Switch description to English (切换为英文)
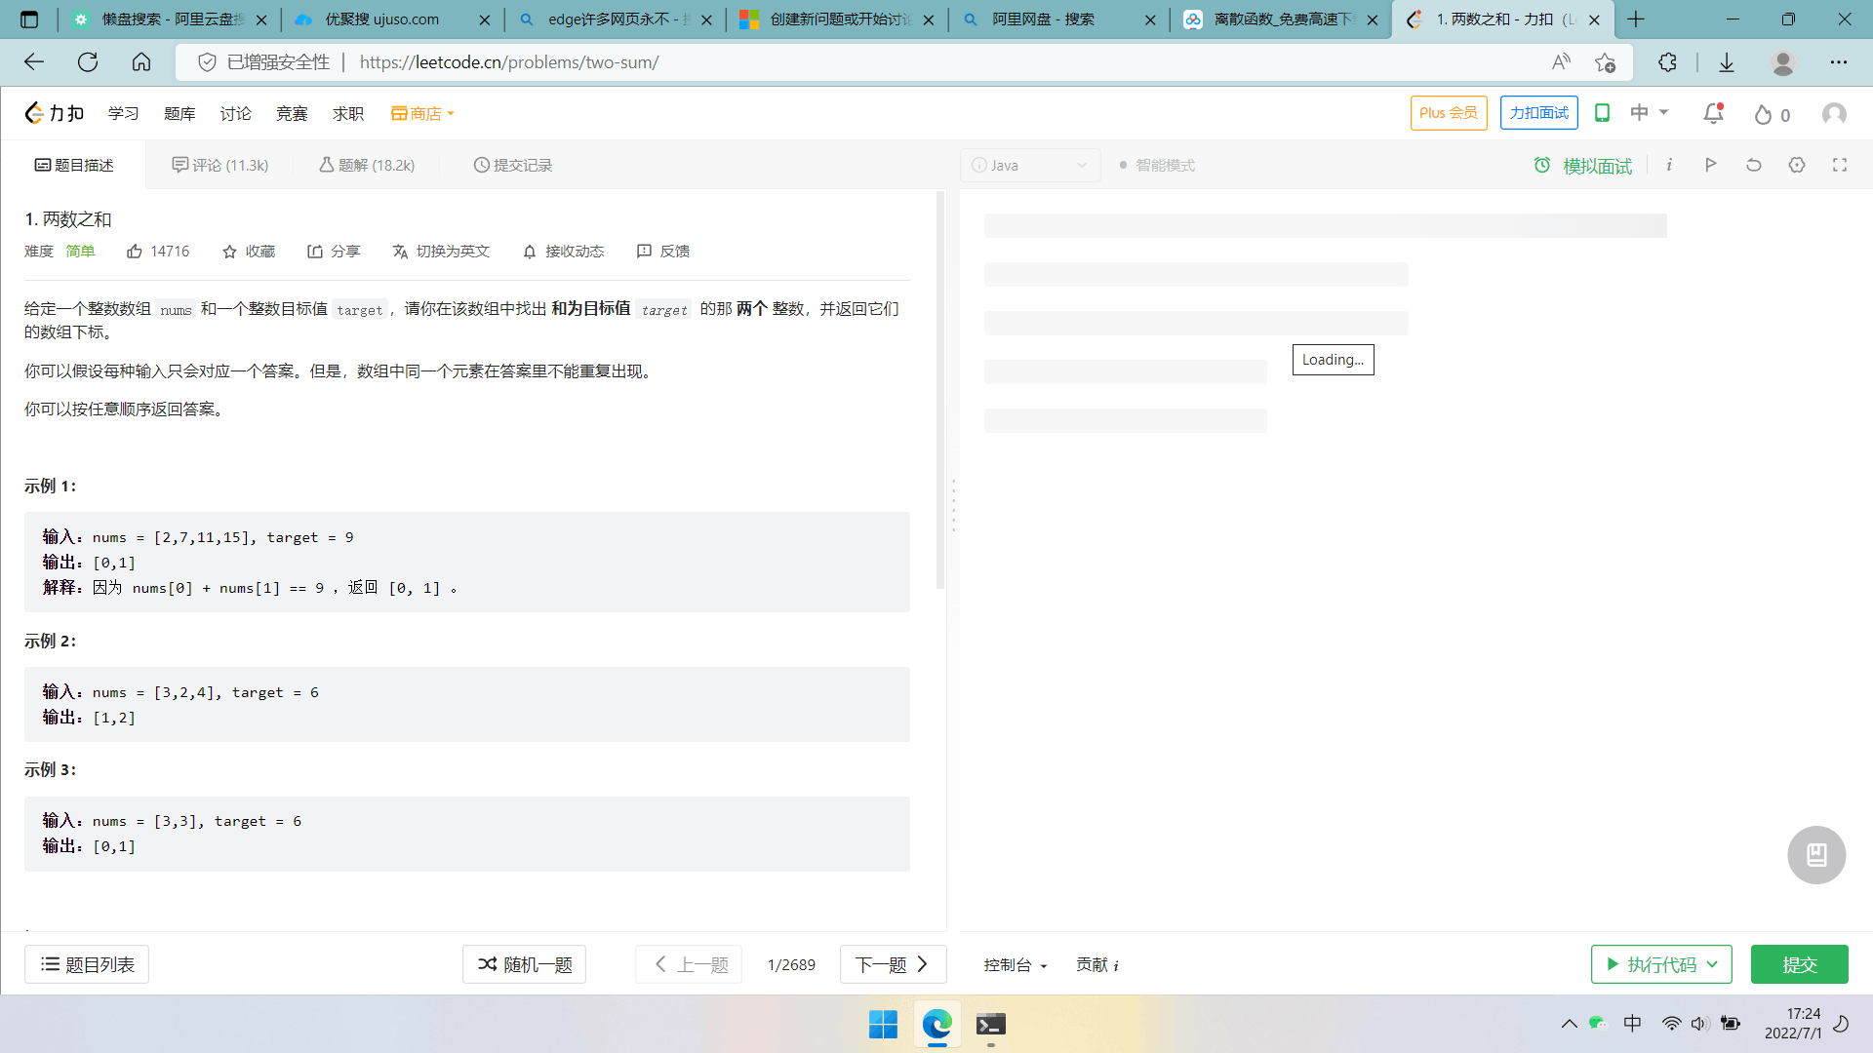Viewport: 1873px width, 1053px height. pyautogui.click(x=441, y=252)
